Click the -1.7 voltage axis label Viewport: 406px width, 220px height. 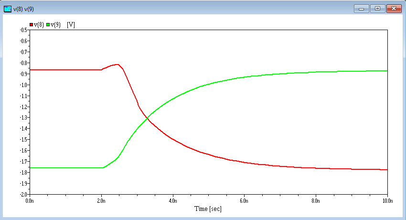pyautogui.click(x=23, y=162)
